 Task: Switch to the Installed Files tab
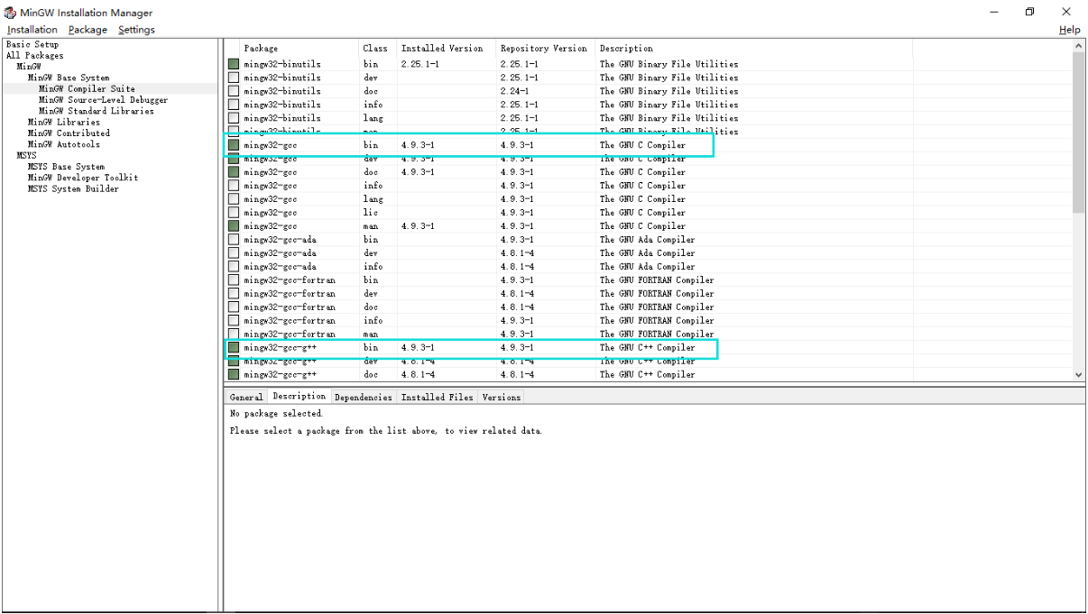[x=437, y=397]
